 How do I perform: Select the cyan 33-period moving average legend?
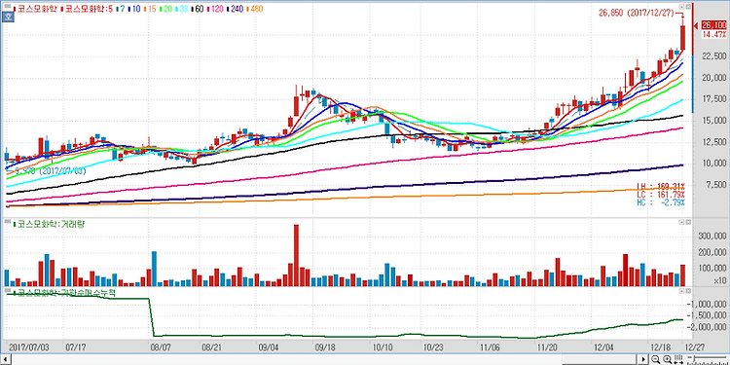[182, 9]
